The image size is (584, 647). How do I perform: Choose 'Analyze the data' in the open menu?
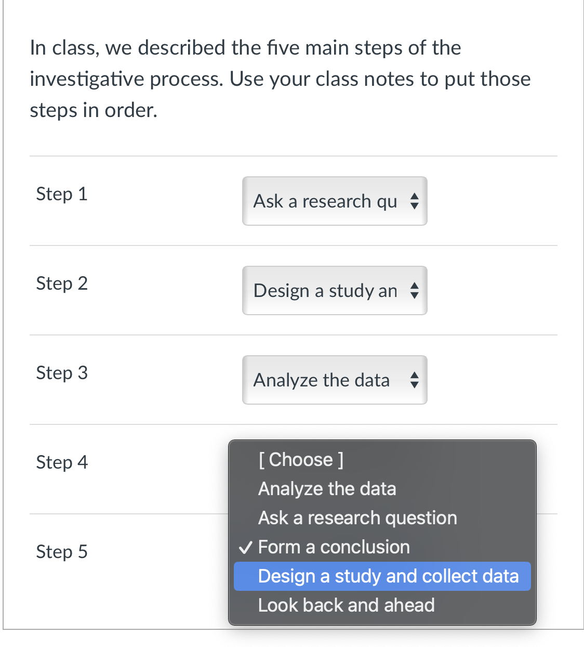[x=327, y=488]
